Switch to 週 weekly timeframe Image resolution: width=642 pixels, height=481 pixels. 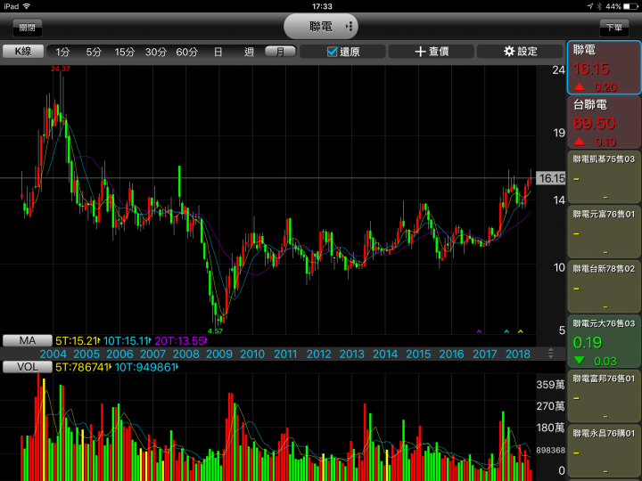pyautogui.click(x=249, y=52)
